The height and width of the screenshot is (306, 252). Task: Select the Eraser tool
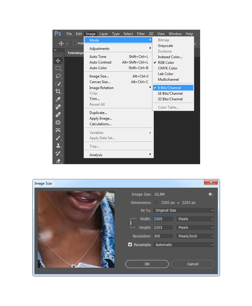pyautogui.click(x=58, y=161)
